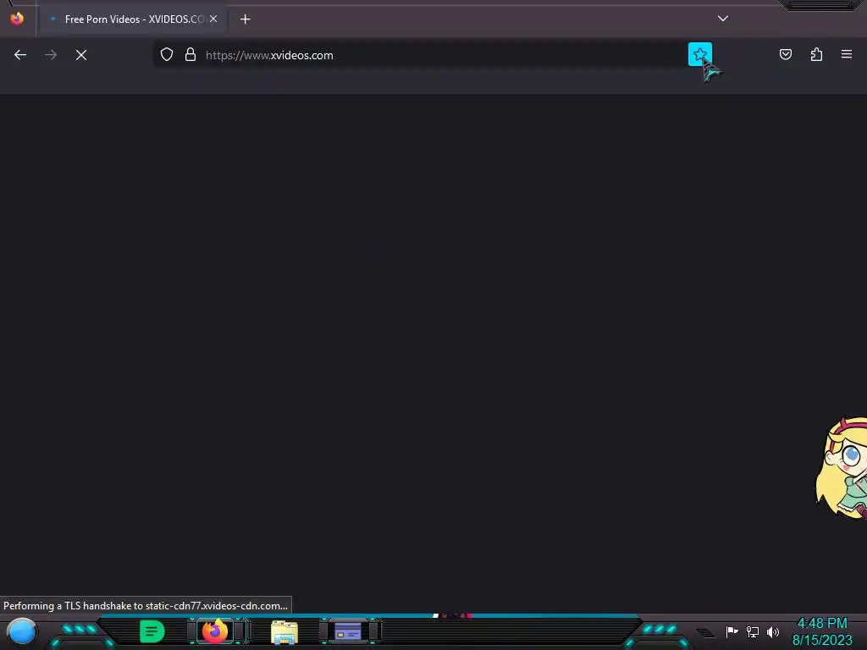This screenshot has height=650, width=867.
Task: Open File Explorer from the taskbar
Action: (284, 631)
